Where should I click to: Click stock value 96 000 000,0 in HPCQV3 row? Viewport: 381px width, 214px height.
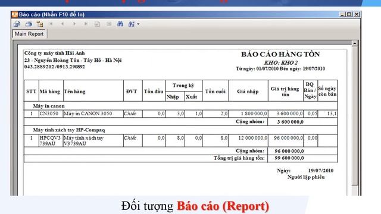coord(288,138)
